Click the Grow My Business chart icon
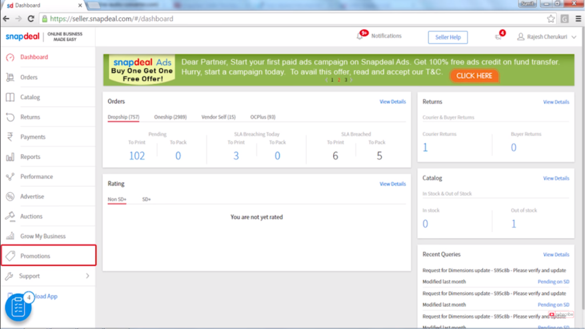This screenshot has width=585, height=329. click(x=10, y=236)
